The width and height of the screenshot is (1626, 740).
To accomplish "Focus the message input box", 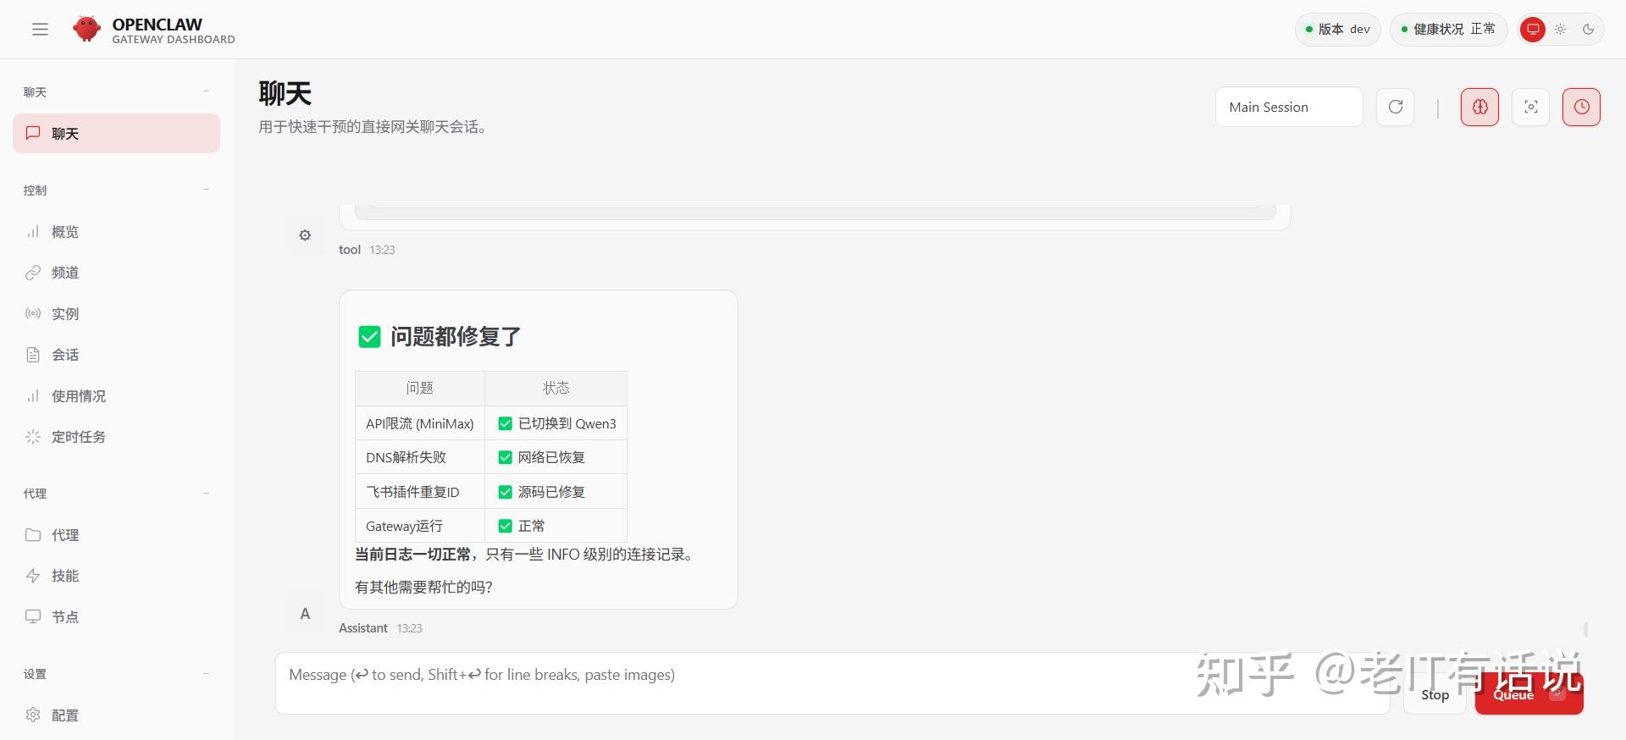I will (x=832, y=683).
